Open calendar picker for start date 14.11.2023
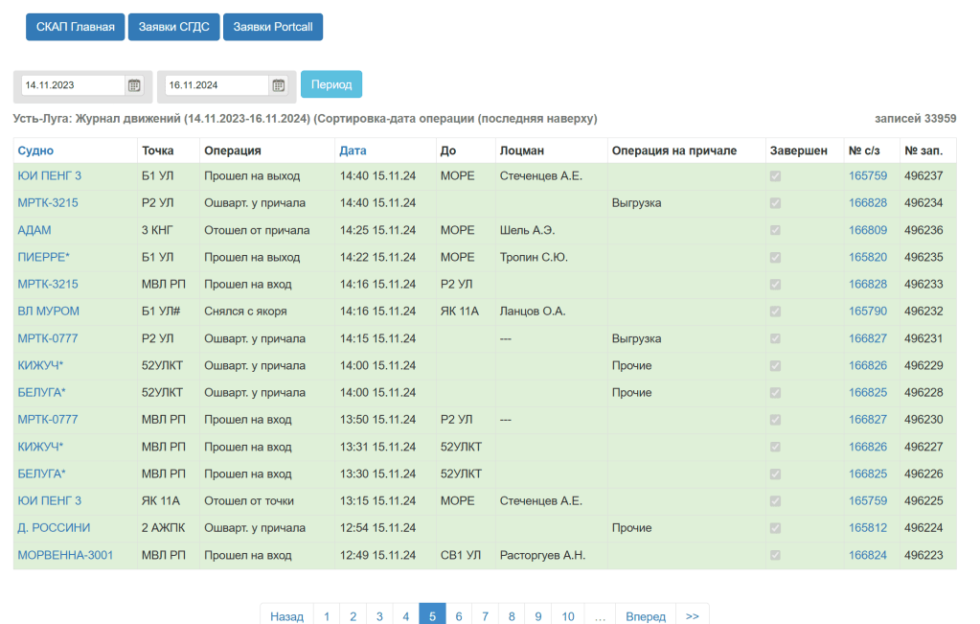 coord(134,85)
